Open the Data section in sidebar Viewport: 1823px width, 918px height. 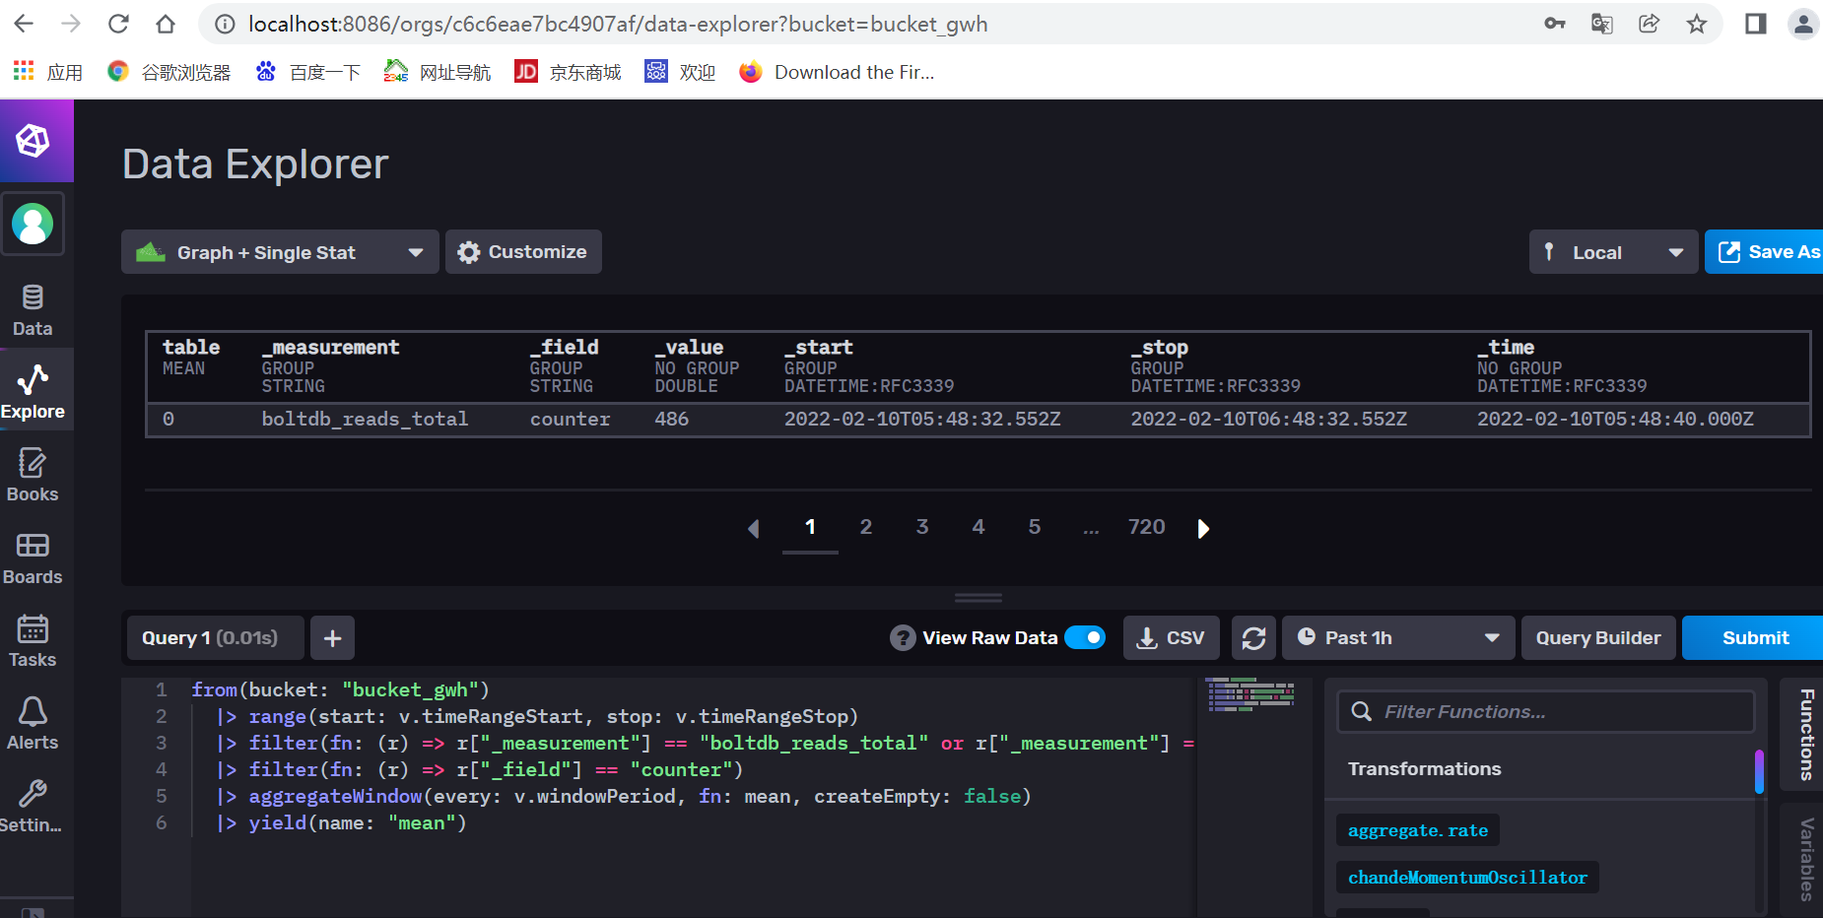click(x=33, y=310)
